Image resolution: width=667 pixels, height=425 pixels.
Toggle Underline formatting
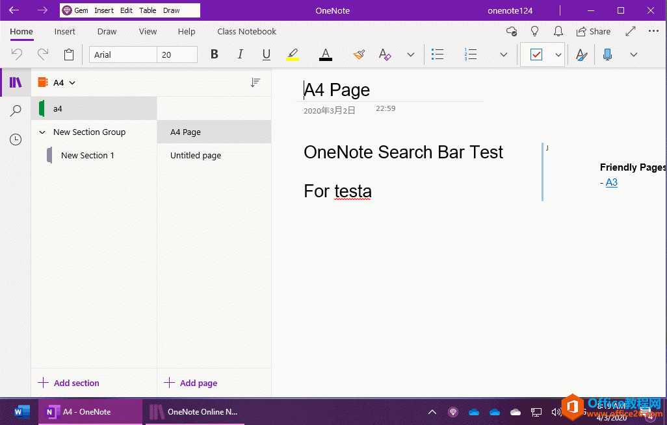click(x=266, y=55)
